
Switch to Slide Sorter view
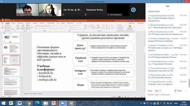(x=122, y=97)
